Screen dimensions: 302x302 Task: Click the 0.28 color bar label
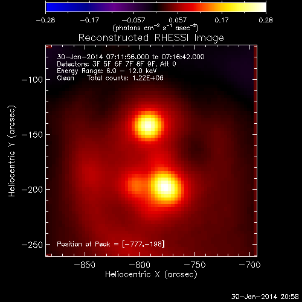(x=266, y=20)
